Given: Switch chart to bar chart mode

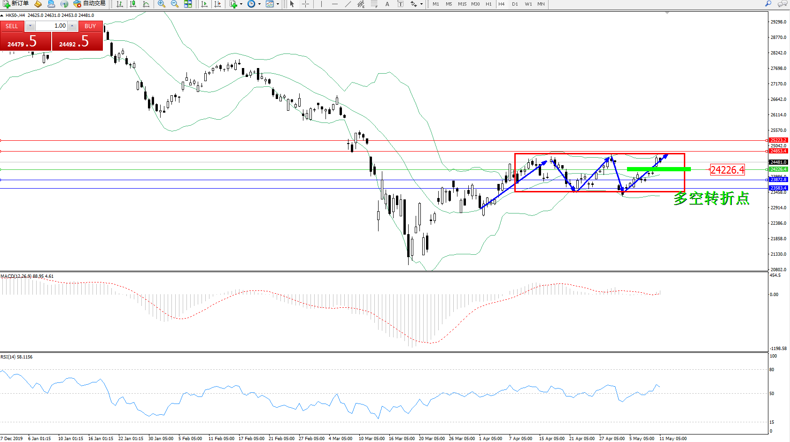Looking at the screenshot, I should 120,4.
